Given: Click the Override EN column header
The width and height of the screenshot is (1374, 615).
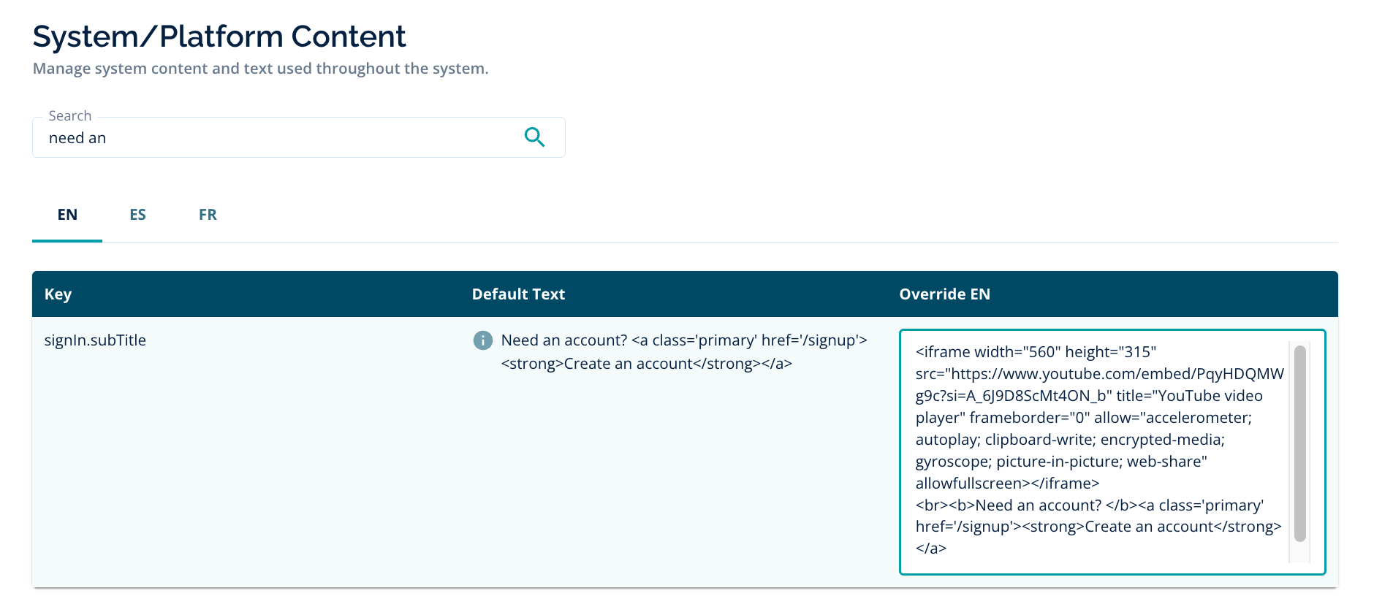Looking at the screenshot, I should (944, 294).
